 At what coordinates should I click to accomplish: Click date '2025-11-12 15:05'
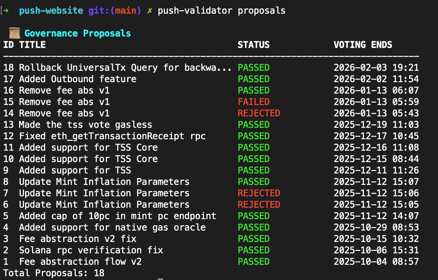(x=376, y=205)
